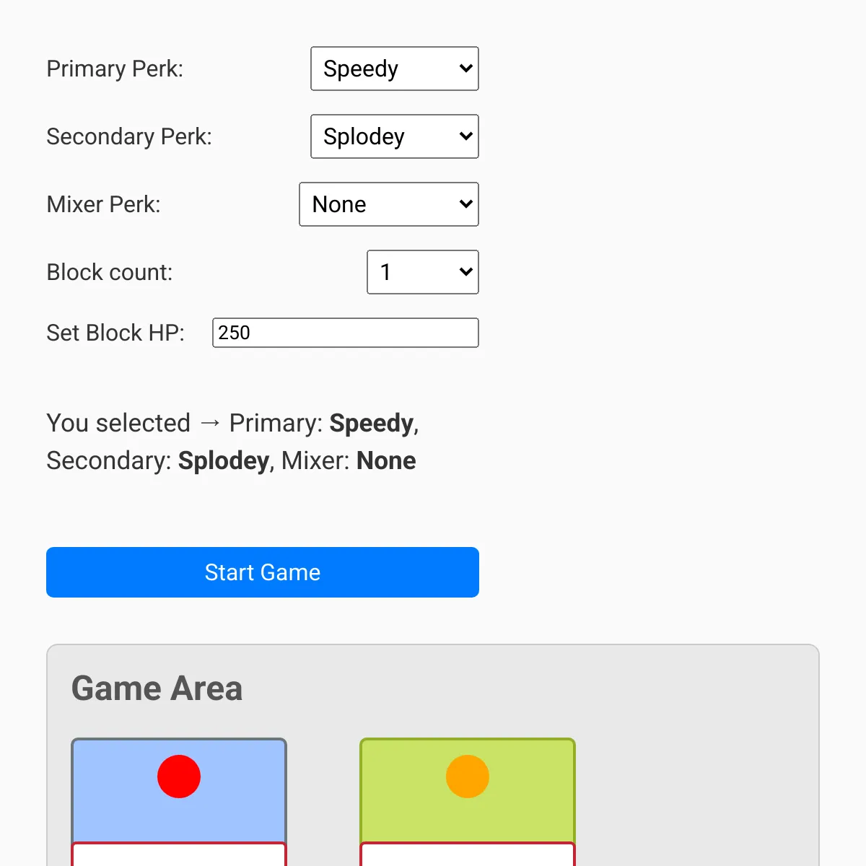Focus the Set Block HP field
The height and width of the screenshot is (866, 866).
point(345,333)
